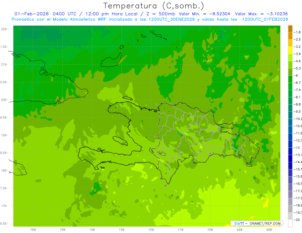302x233 pixels.
Task: Pick the white swatch below the -20 label
Action: click(290, 223)
